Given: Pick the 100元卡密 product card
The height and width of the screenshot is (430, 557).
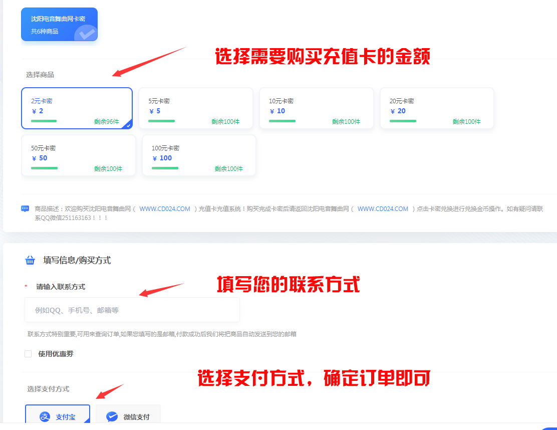Looking at the screenshot, I should (x=199, y=155).
